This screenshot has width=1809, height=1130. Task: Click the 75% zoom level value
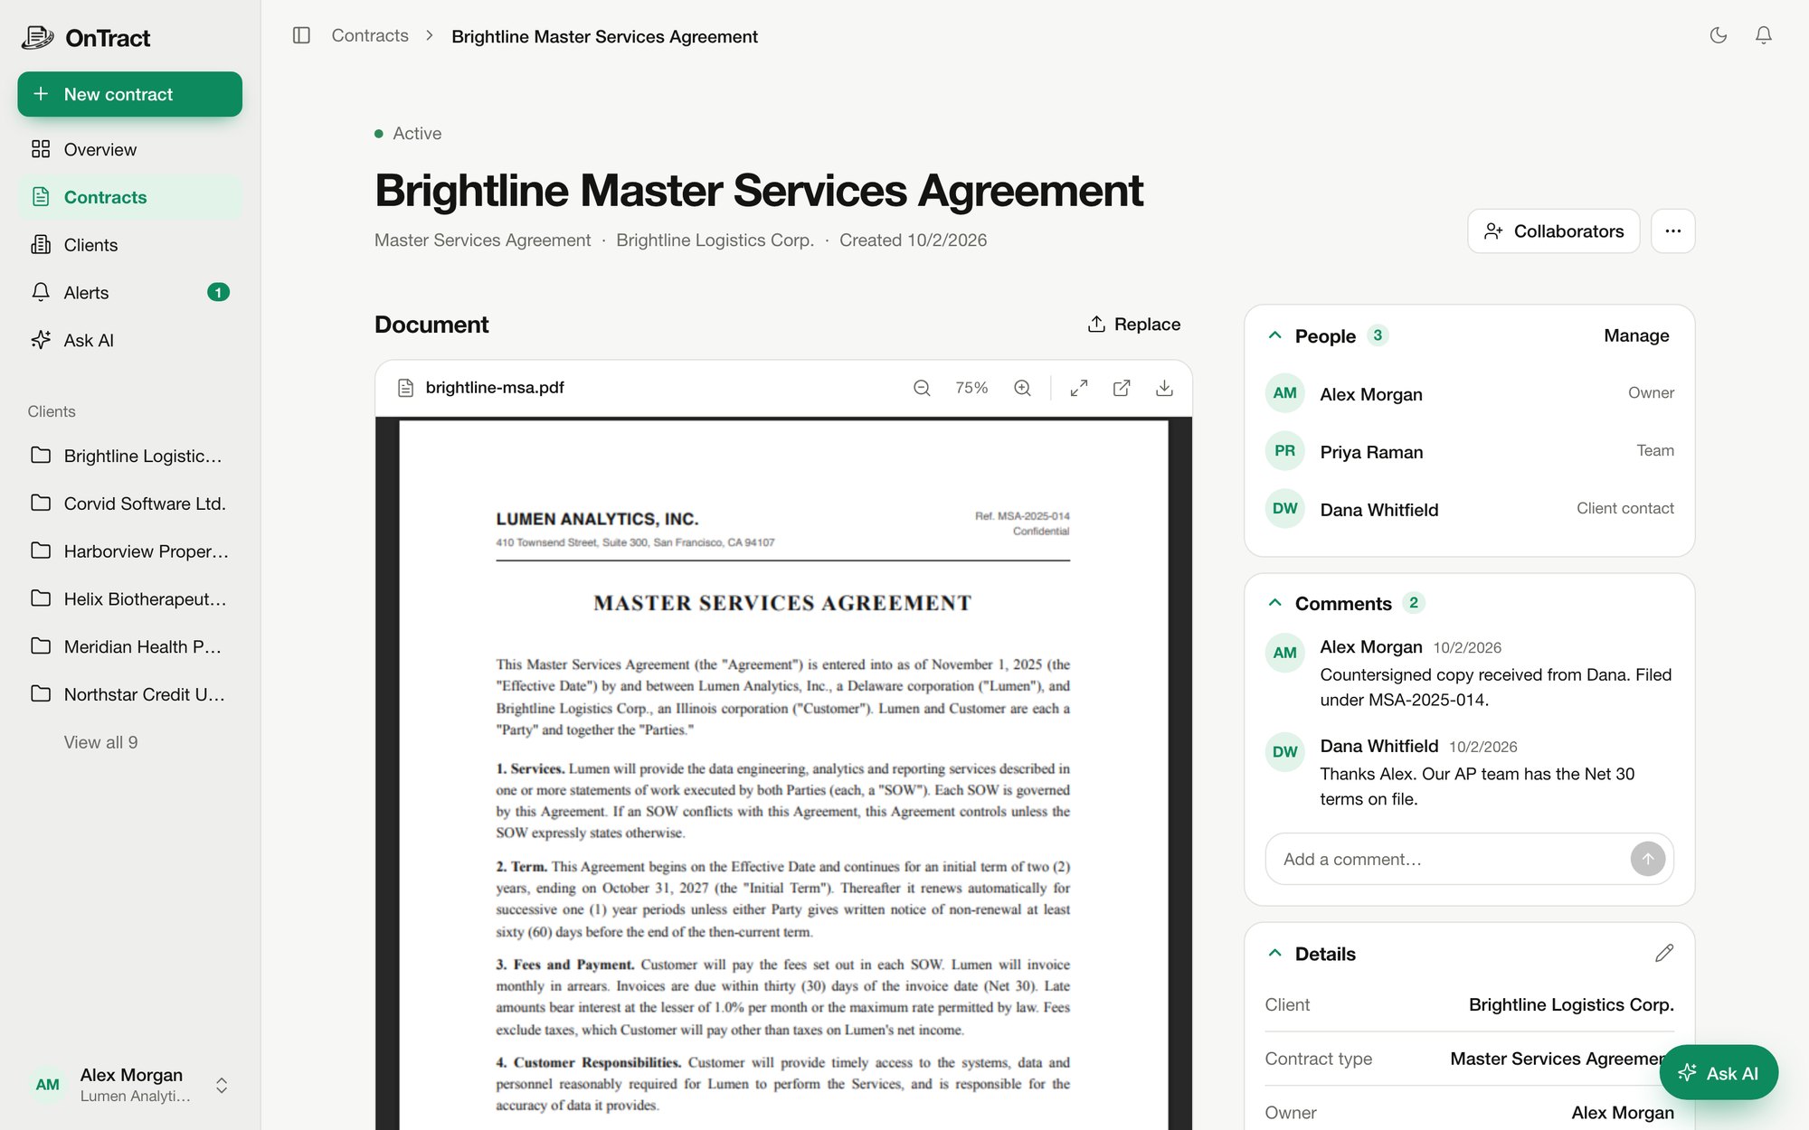tap(971, 388)
